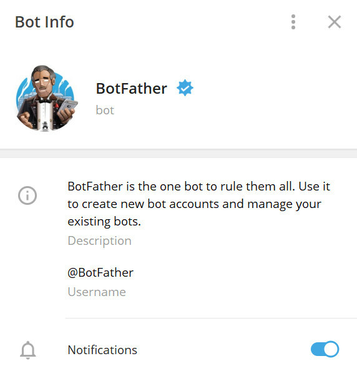Viewport: 357px width, 371px height.
Task: Click 'existing bots.' in the description
Action: tap(104, 222)
